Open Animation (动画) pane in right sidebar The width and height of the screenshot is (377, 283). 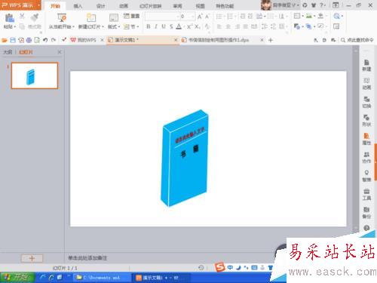tap(366, 84)
